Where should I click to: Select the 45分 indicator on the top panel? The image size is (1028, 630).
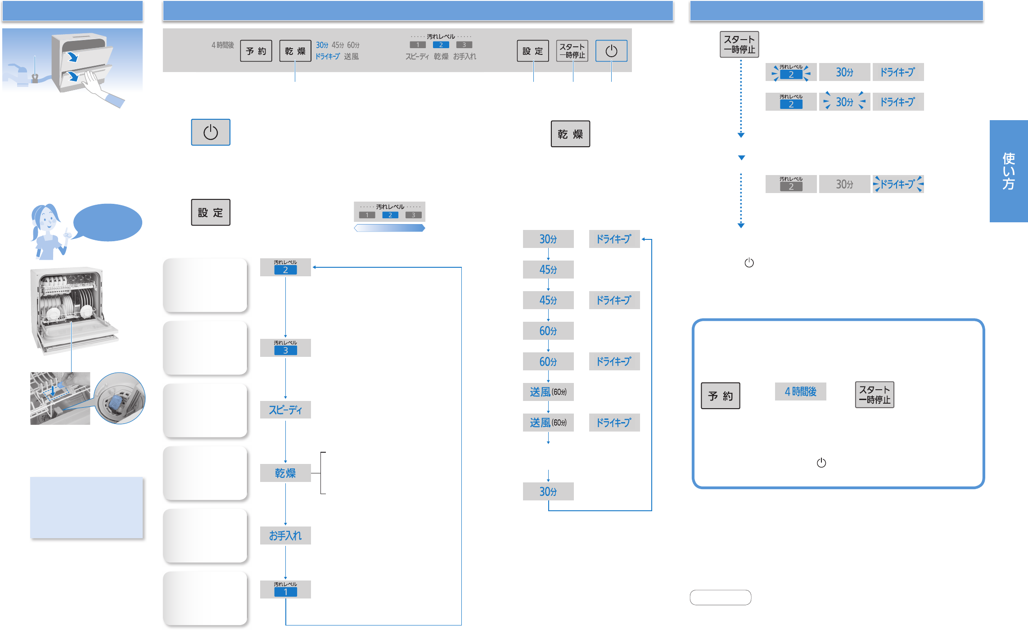click(x=338, y=45)
